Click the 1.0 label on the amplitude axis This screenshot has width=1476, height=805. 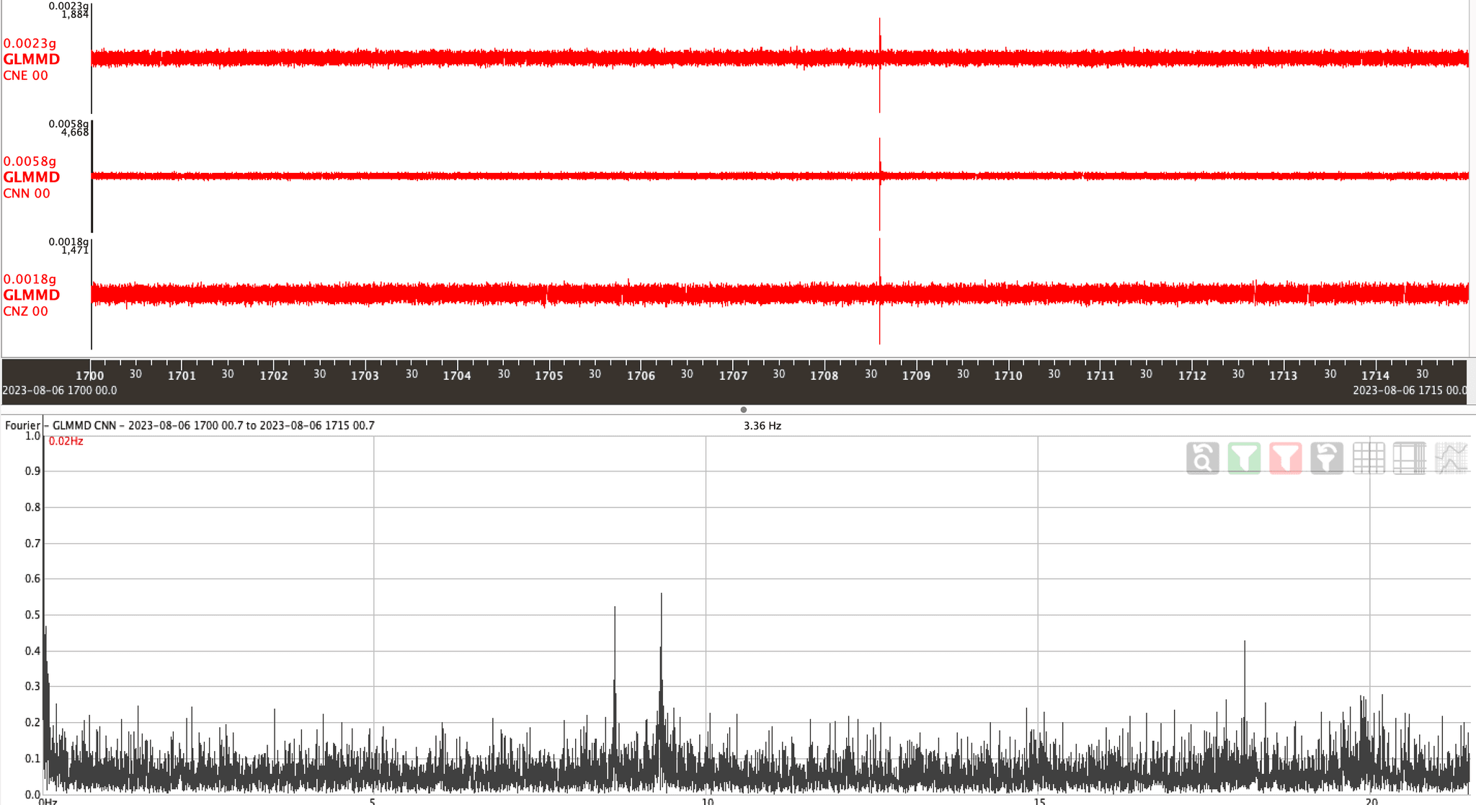click(x=32, y=436)
